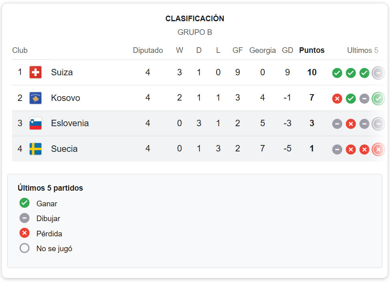
Task: Click the Últimos 5 column header
Action: point(362,50)
